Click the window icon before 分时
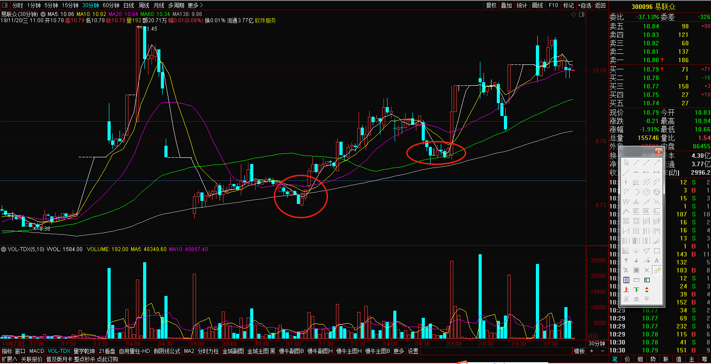 click(x=5, y=5)
